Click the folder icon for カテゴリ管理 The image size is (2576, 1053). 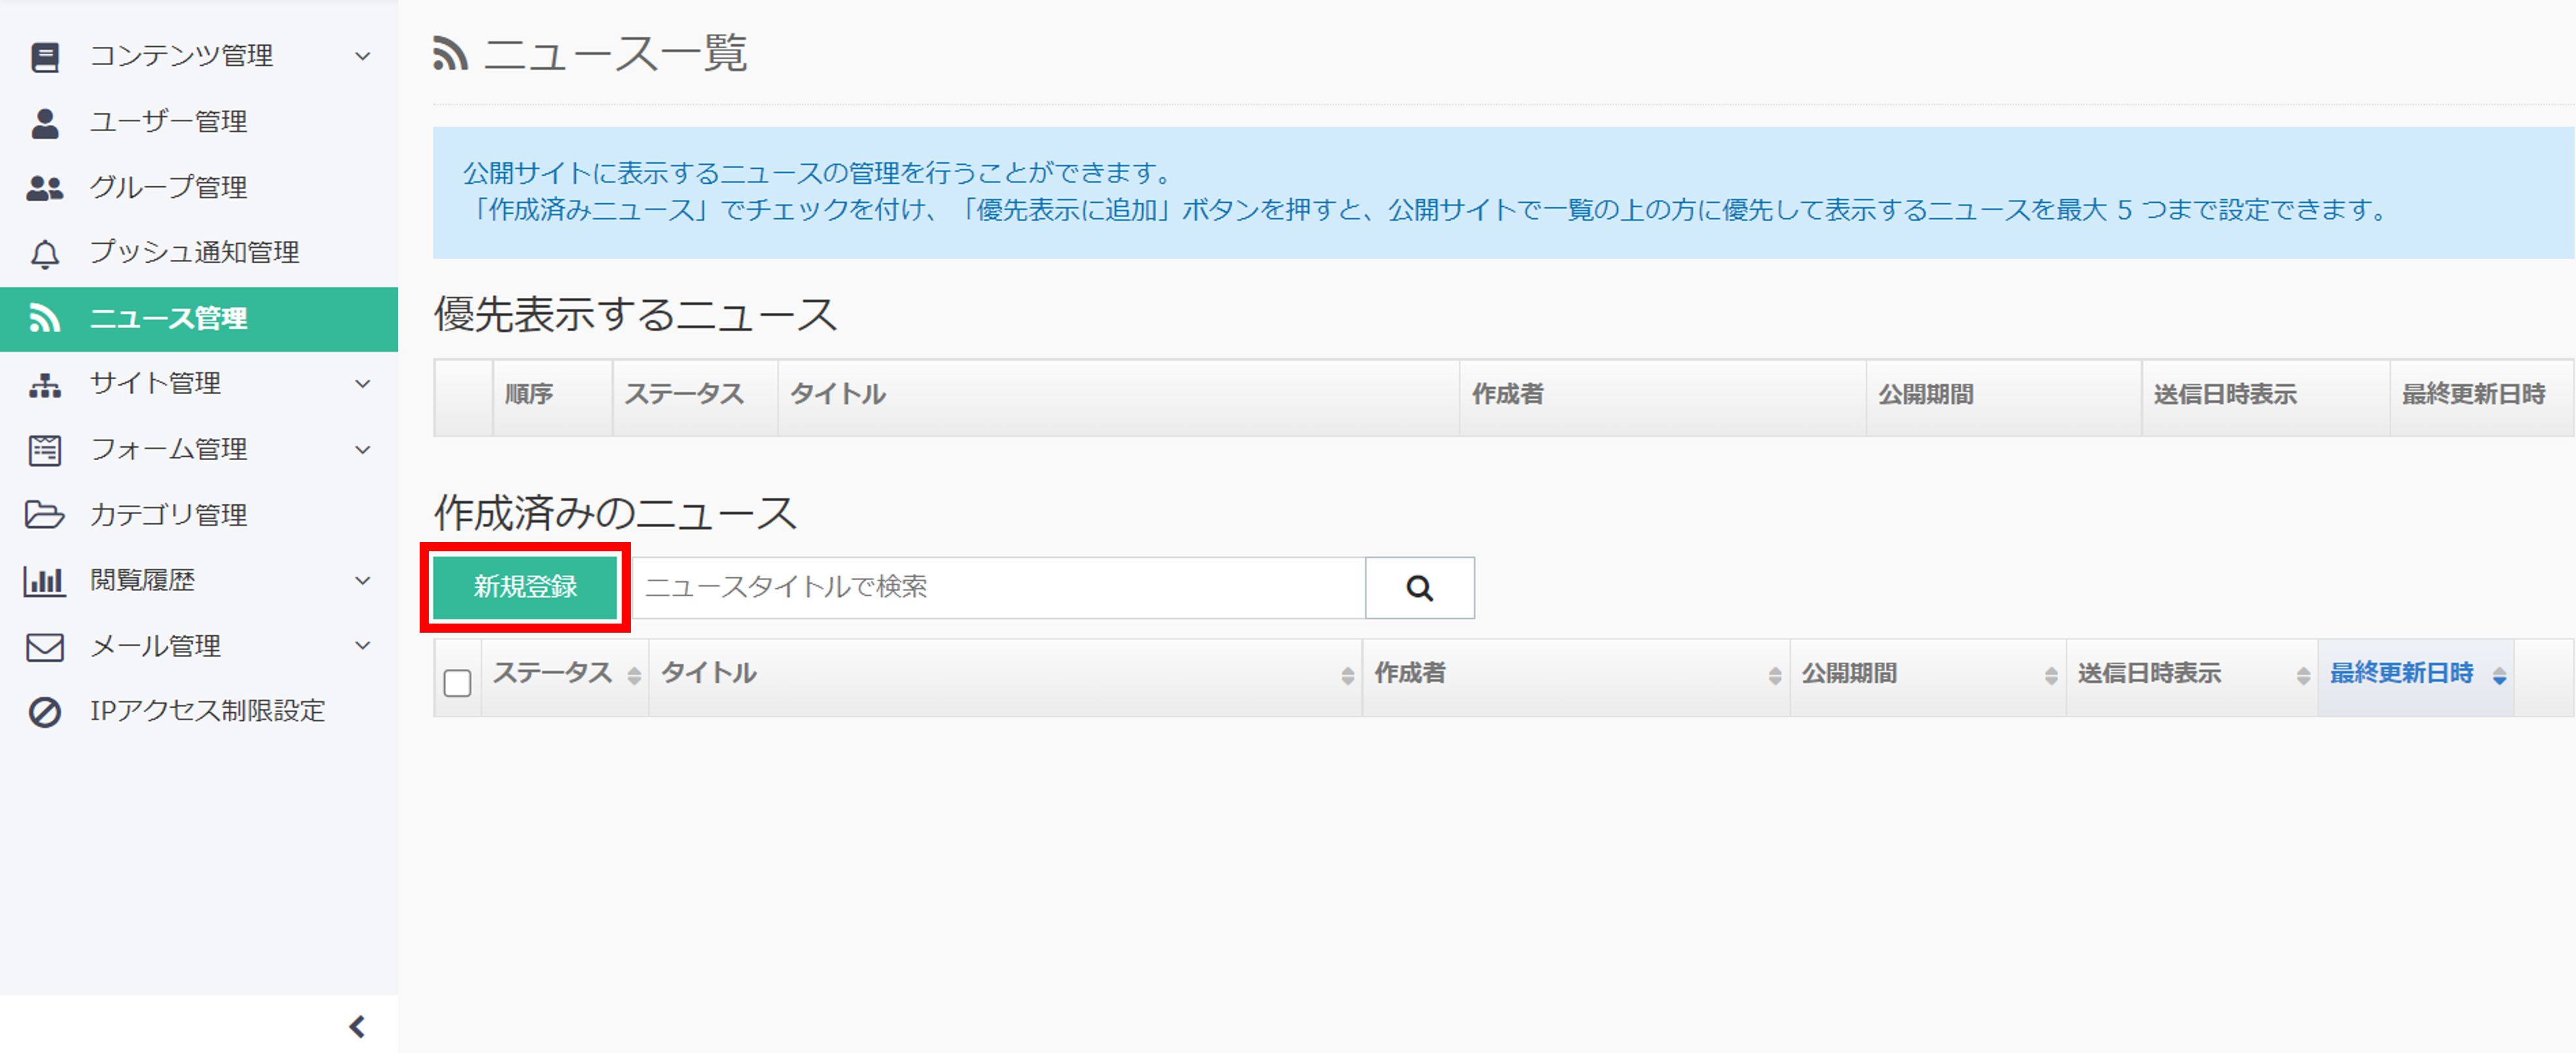tap(45, 515)
